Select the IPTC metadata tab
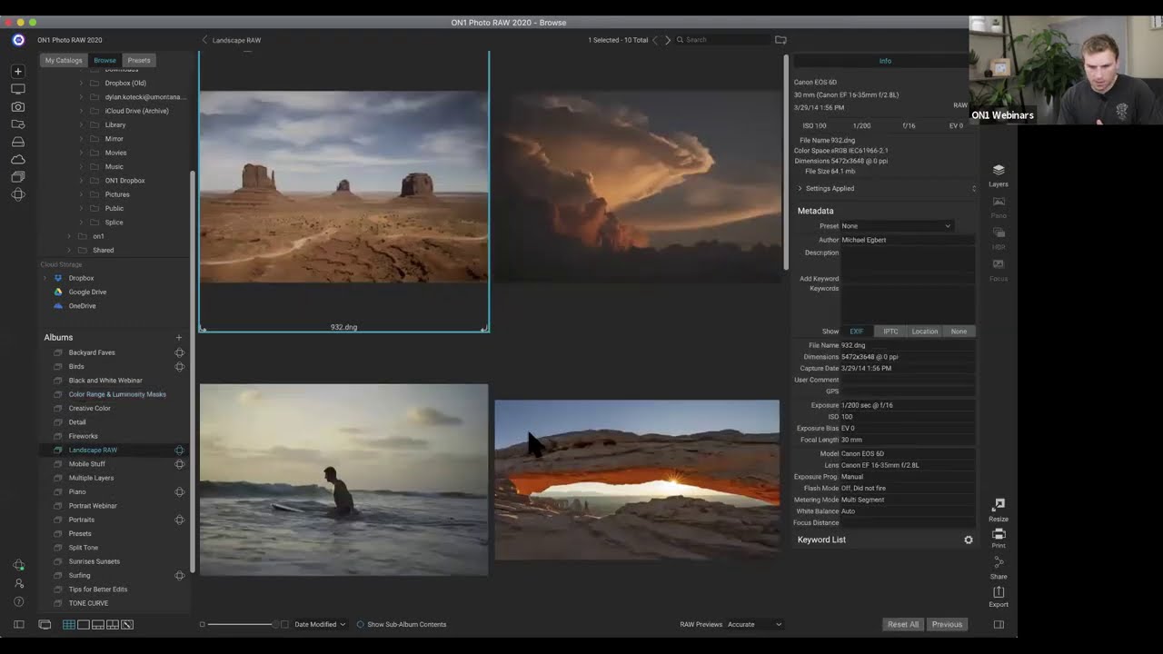The width and height of the screenshot is (1163, 654). [890, 332]
